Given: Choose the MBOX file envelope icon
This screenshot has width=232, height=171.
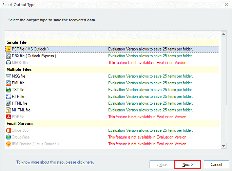Looking at the screenshot, I should 8,63.
